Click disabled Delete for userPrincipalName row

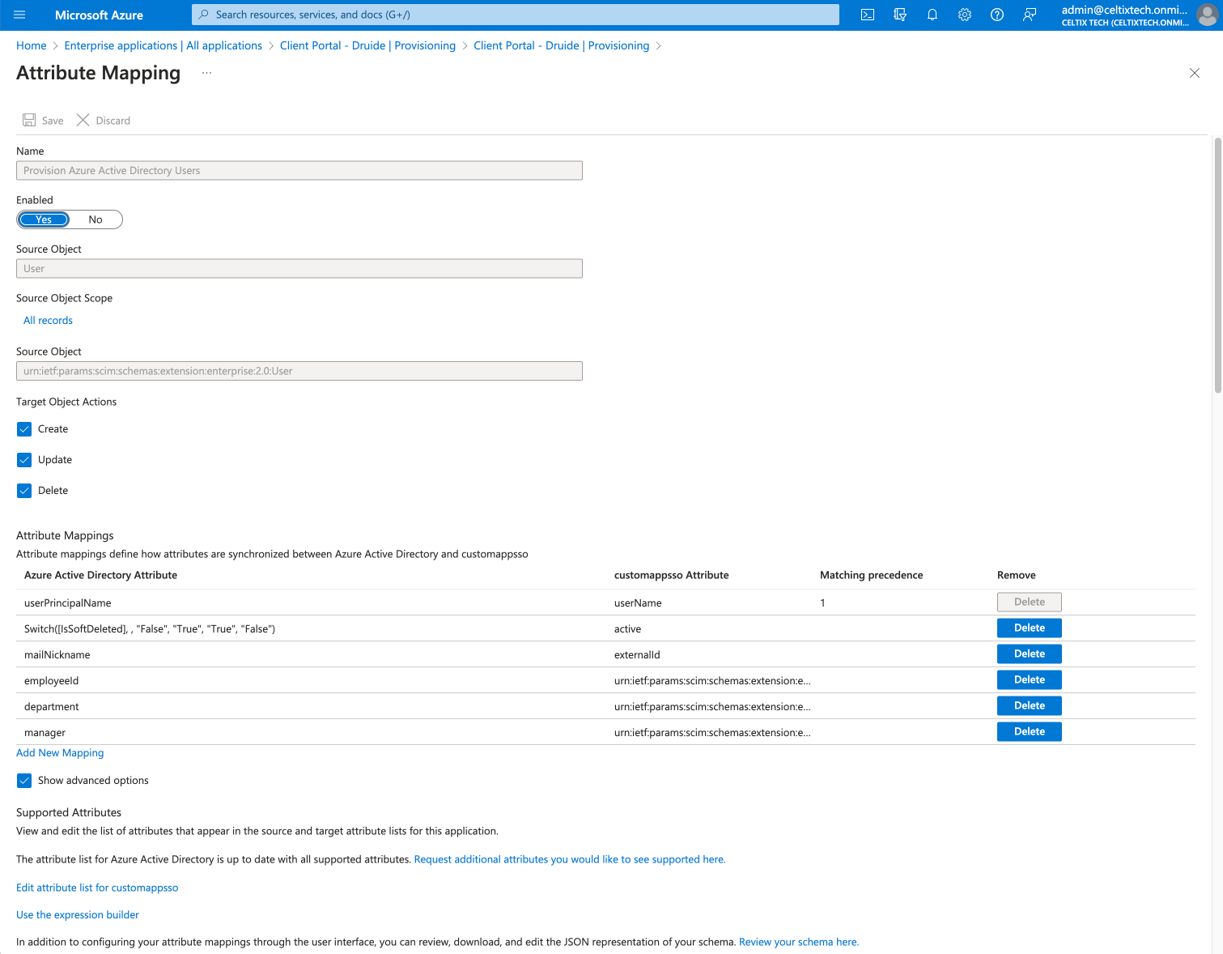(x=1029, y=602)
